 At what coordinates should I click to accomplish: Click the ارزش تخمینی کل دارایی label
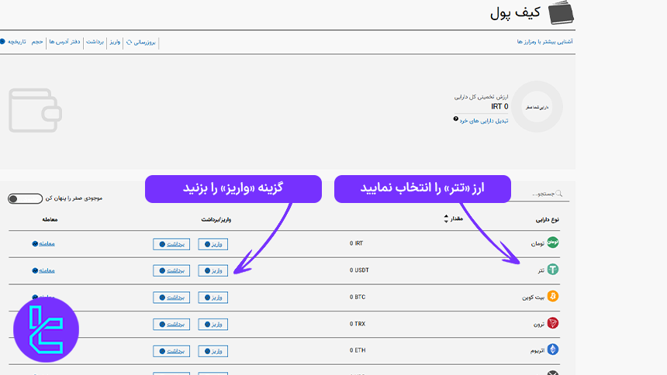pos(481,97)
